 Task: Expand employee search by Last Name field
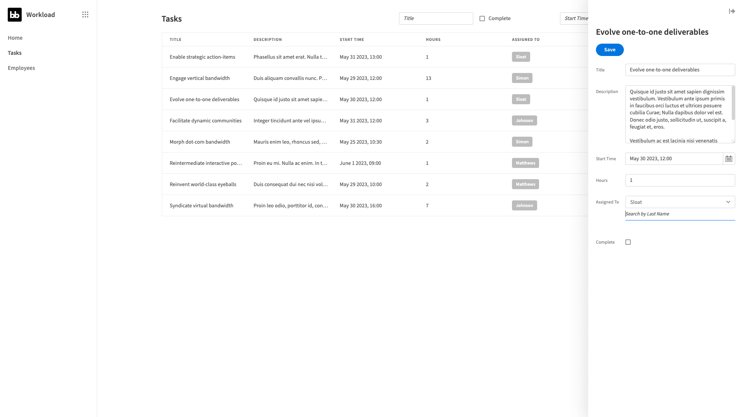tap(680, 214)
